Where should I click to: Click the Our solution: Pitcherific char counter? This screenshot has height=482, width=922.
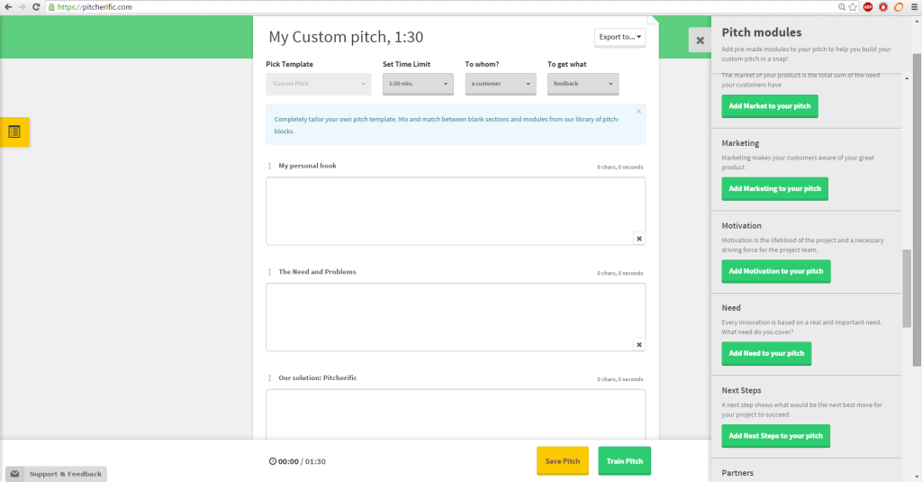pyautogui.click(x=619, y=379)
